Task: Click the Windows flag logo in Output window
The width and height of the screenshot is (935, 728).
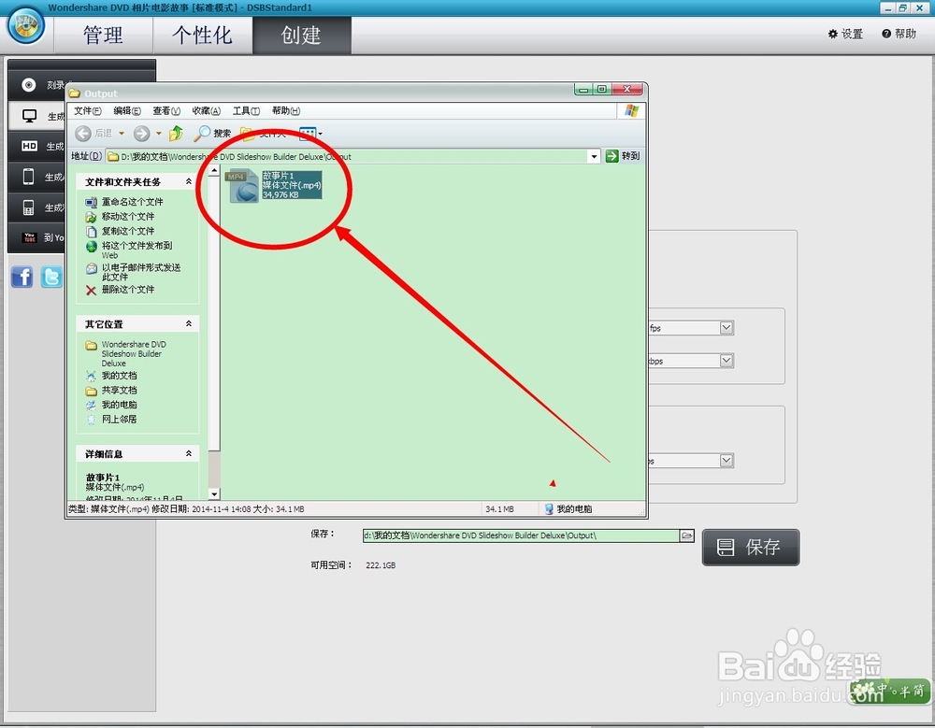Action: 631,111
